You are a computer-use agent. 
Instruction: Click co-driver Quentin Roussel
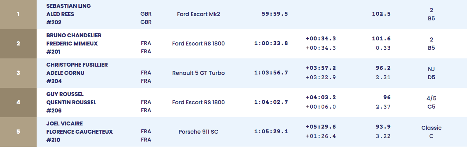coord(71,102)
